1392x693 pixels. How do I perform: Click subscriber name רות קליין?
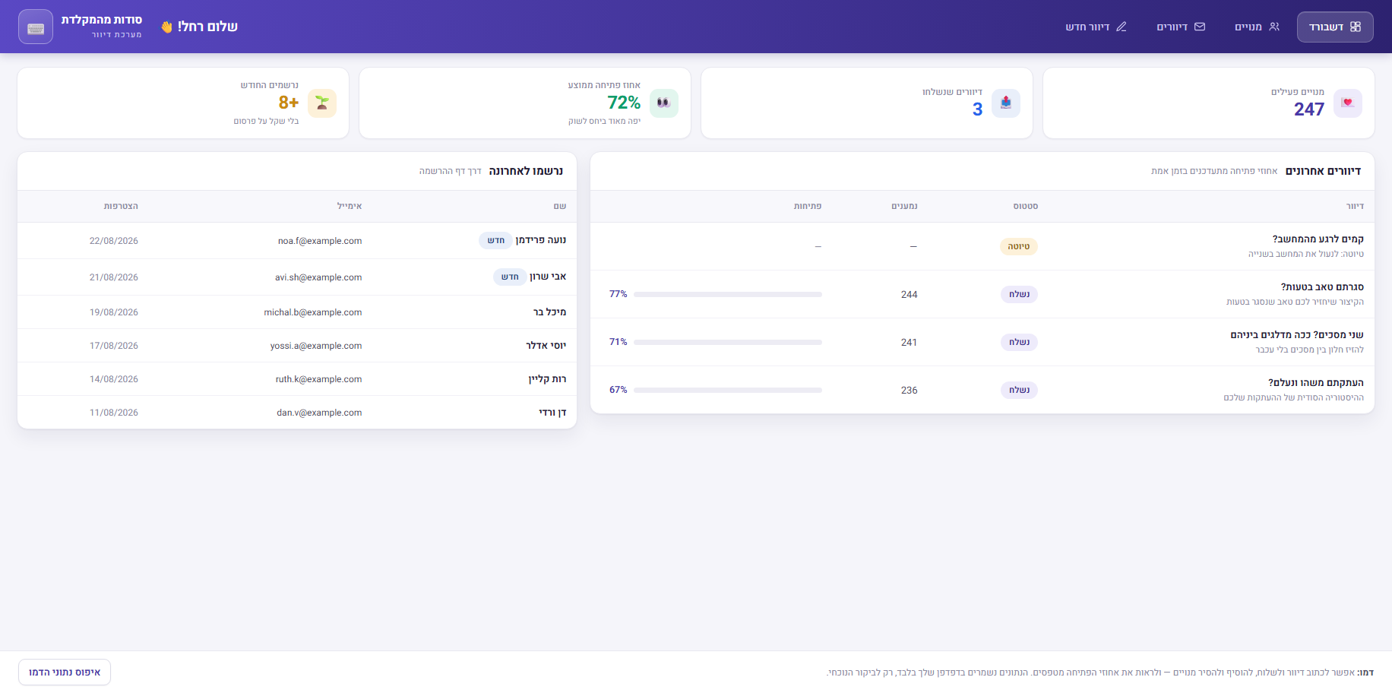547,379
